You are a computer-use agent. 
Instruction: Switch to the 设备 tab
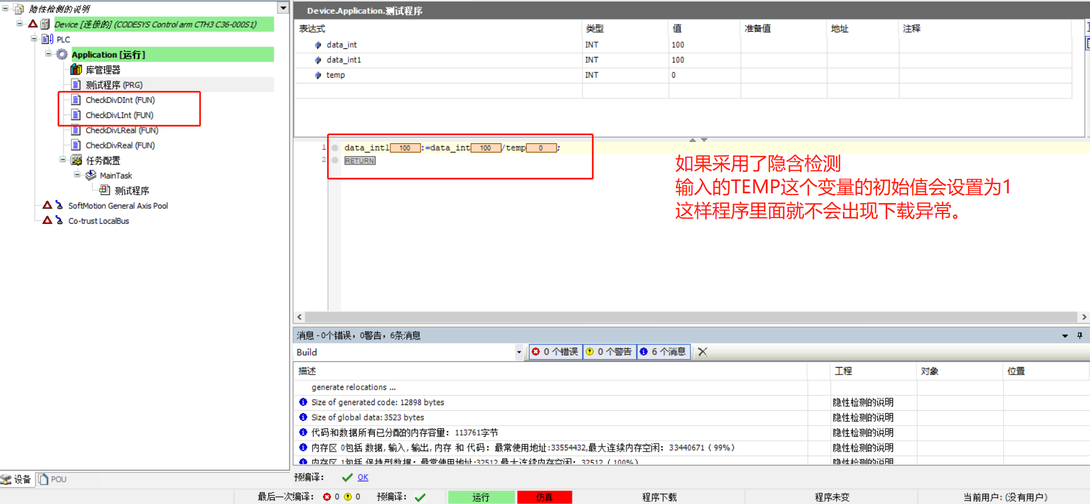(x=16, y=479)
